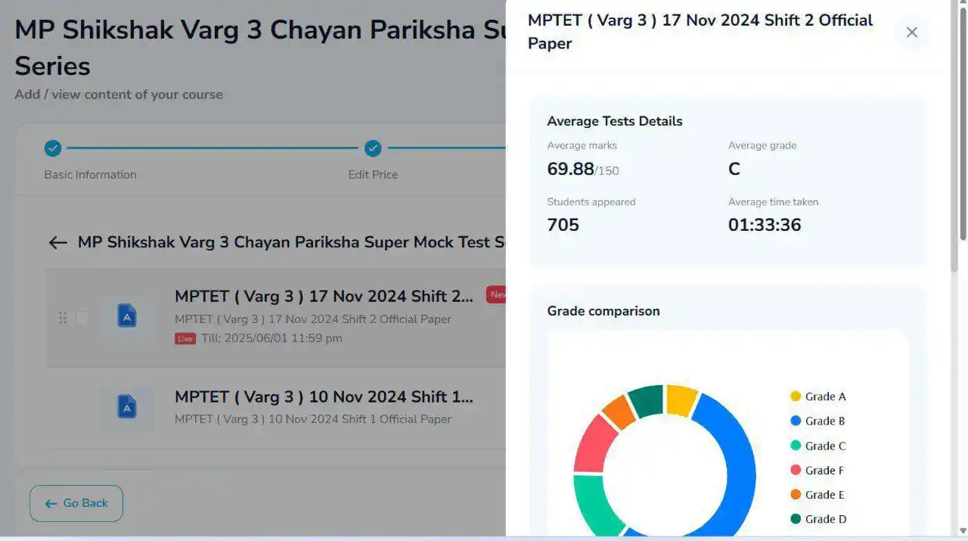Click the average marks value "69.88"
Viewport: 968px width, 541px height.
(x=570, y=169)
